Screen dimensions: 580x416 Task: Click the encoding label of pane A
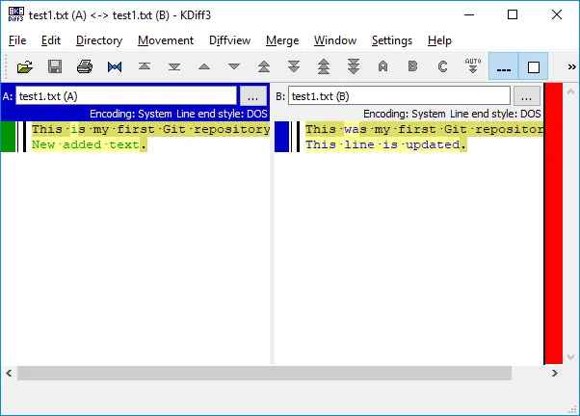pyautogui.click(x=131, y=114)
